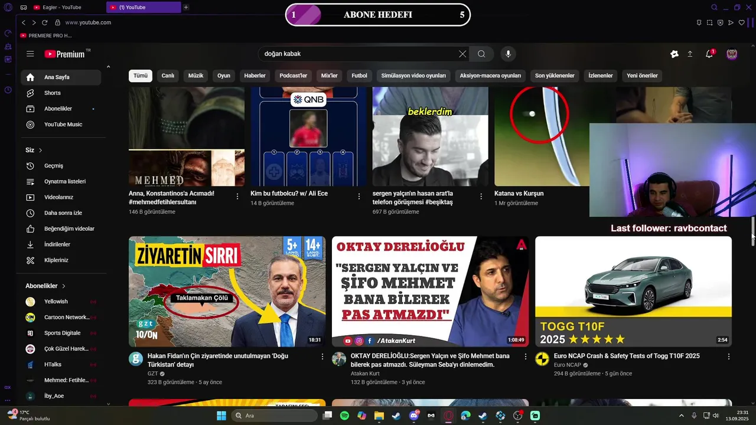
Task: Open the Windows Start menu
Action: point(221,416)
